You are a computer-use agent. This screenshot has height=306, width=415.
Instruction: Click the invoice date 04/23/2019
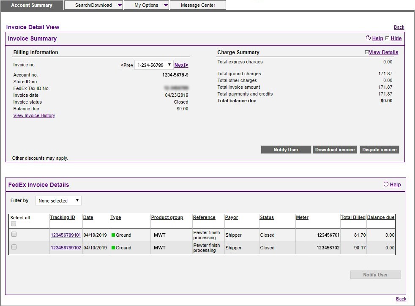pos(177,95)
